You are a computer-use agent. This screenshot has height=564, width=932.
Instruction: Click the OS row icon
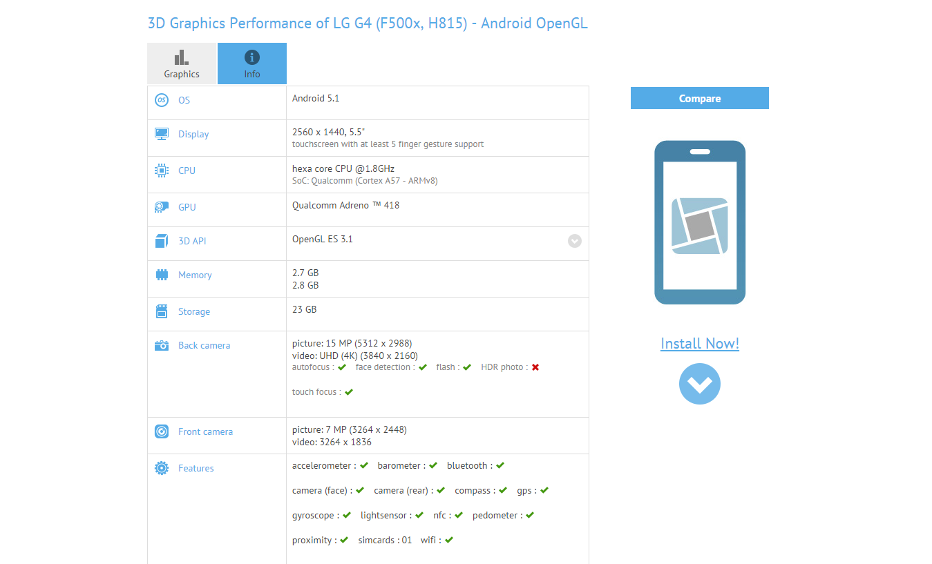coord(162,100)
